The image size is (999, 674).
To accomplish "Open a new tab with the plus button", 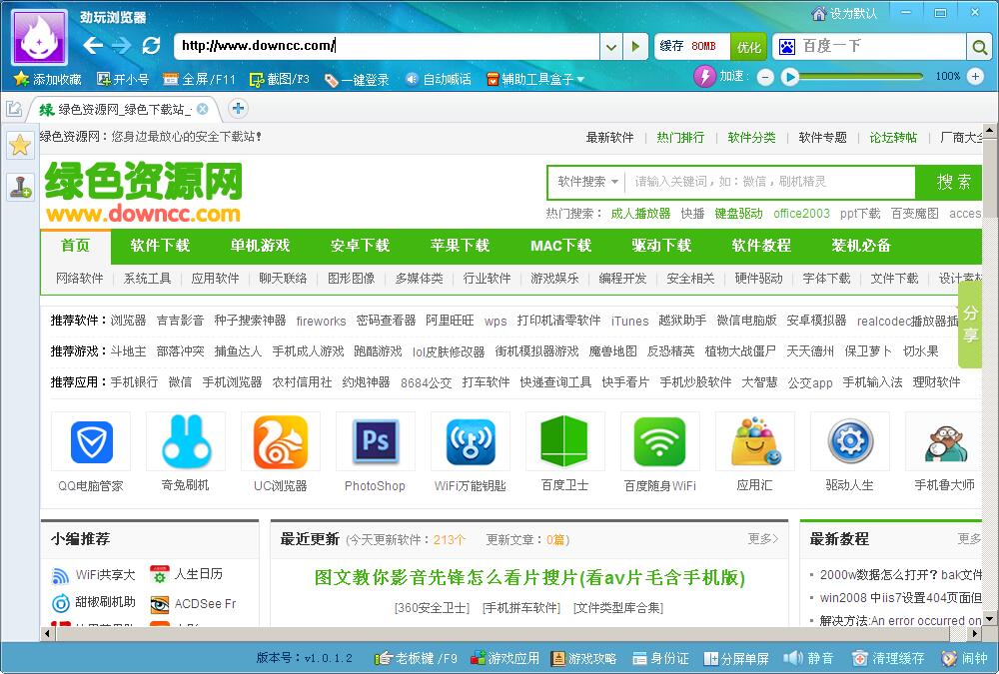I will (238, 107).
